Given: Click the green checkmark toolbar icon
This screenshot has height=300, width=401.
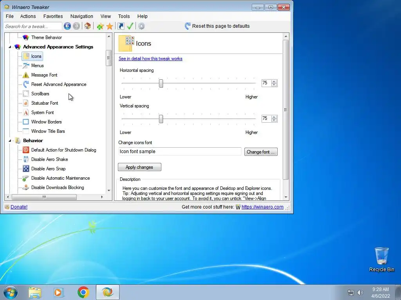Looking at the screenshot, I should point(130,26).
